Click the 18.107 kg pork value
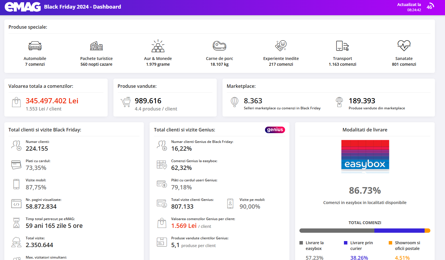Screen dimensions: 445x260 coord(219,64)
